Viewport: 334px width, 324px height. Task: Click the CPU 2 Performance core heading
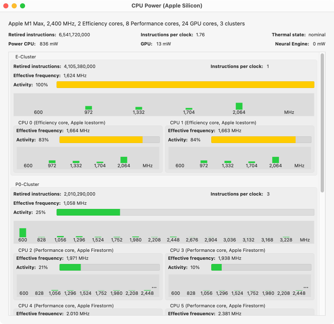(66, 250)
